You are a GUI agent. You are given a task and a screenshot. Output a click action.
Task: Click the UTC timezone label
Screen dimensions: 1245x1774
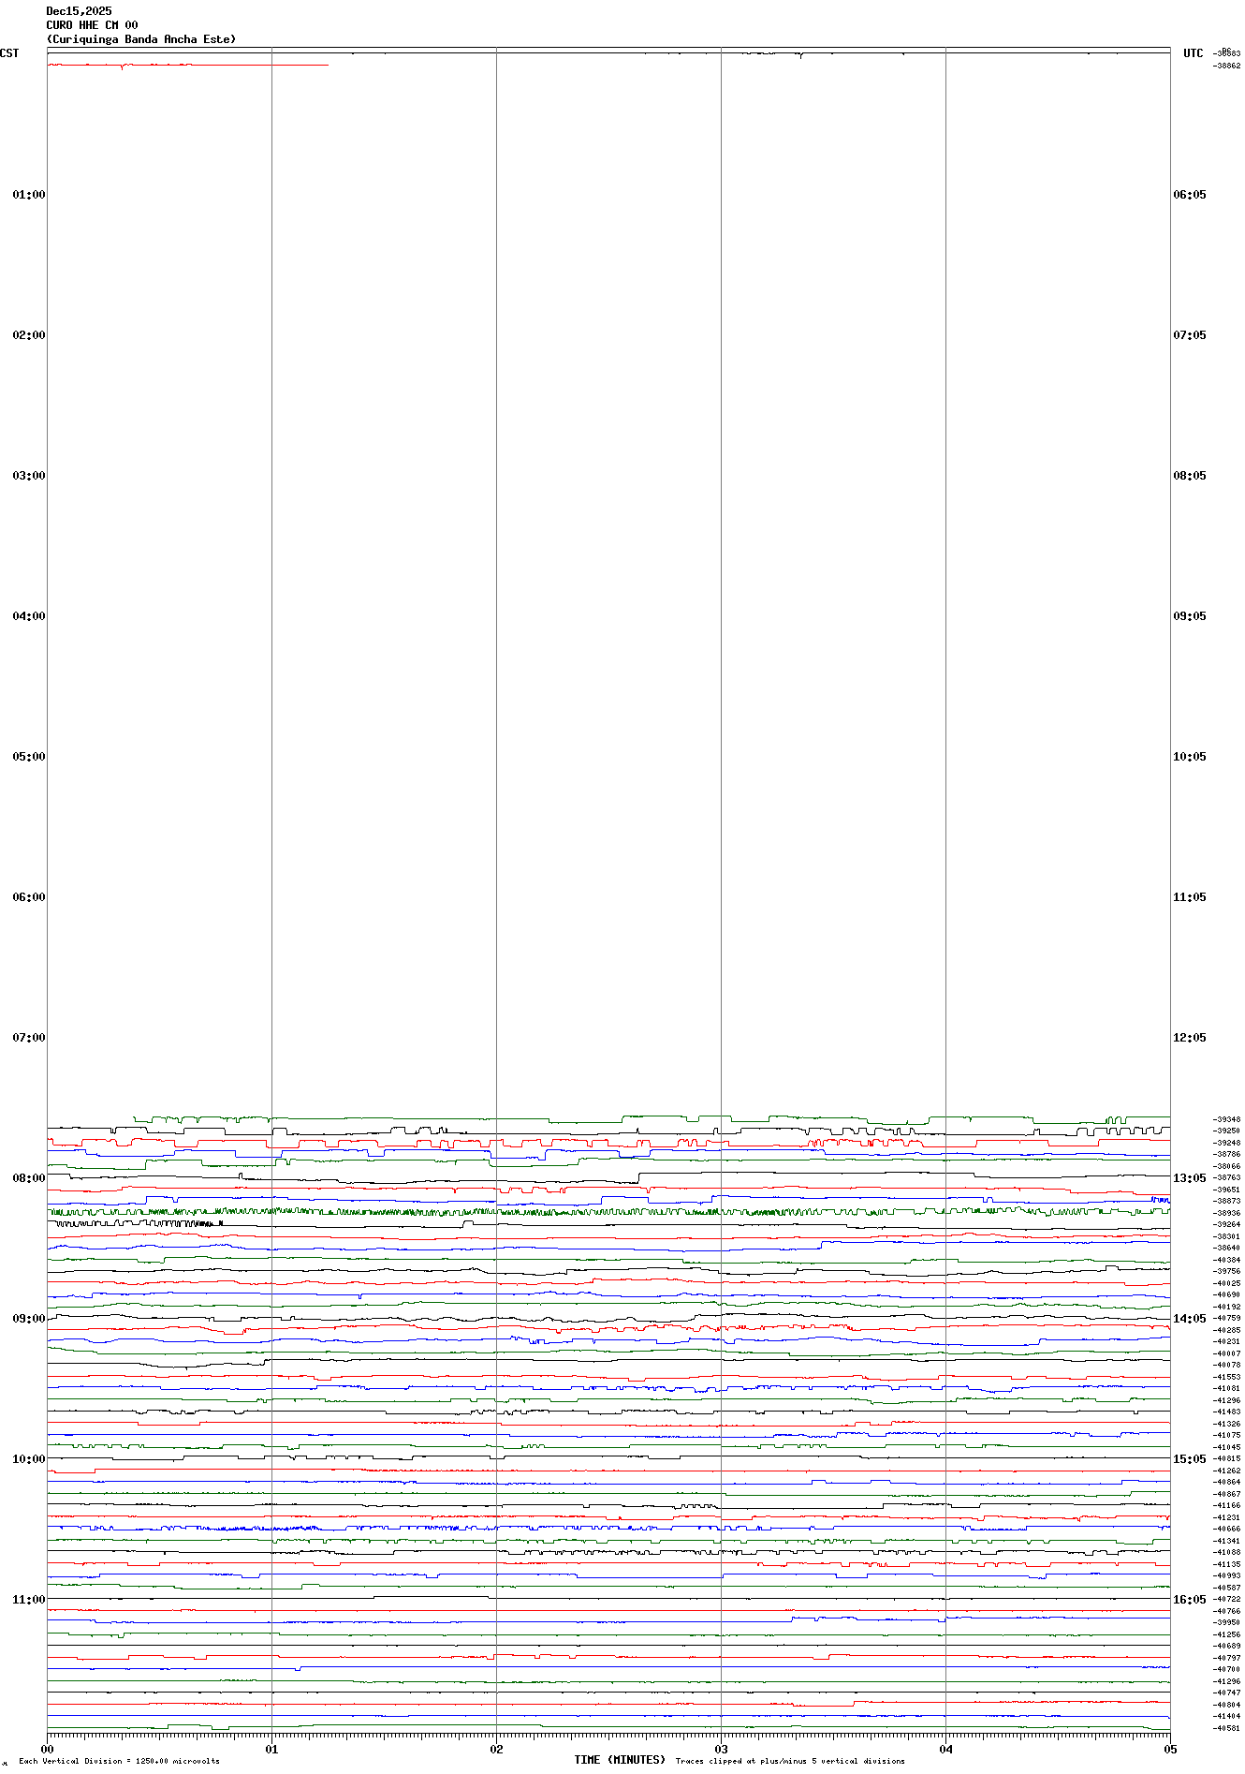tap(1193, 53)
